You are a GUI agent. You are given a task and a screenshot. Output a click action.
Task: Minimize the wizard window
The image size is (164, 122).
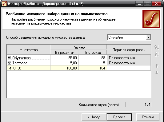click(139, 4)
